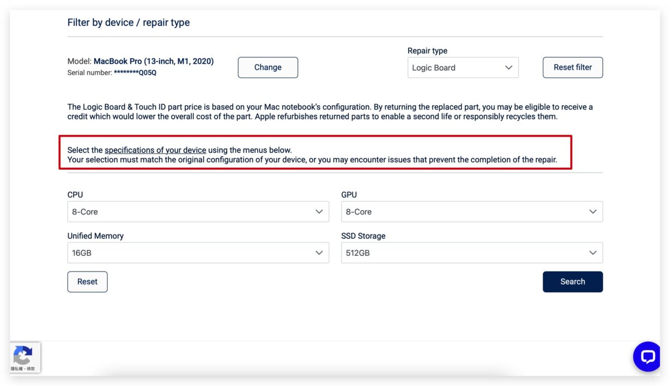The image size is (670, 386).
Task: Click the serial number text ending Q05Q
Action: click(x=112, y=73)
